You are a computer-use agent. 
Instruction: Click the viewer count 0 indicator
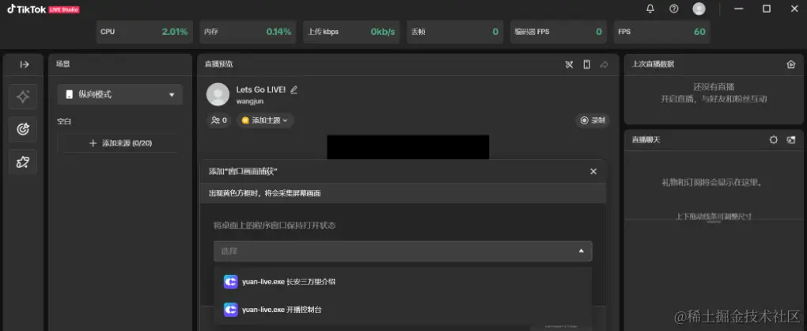219,120
